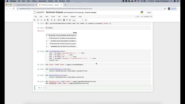The height and width of the screenshot is (104, 185).
Task: Open the Bookmarks menu in macOS menu bar
Action: coord(42,1)
